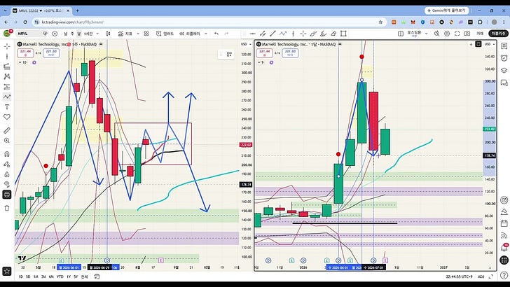Select the Text tool in left sidebar
The width and height of the screenshot is (510, 287).
pyautogui.click(x=7, y=107)
